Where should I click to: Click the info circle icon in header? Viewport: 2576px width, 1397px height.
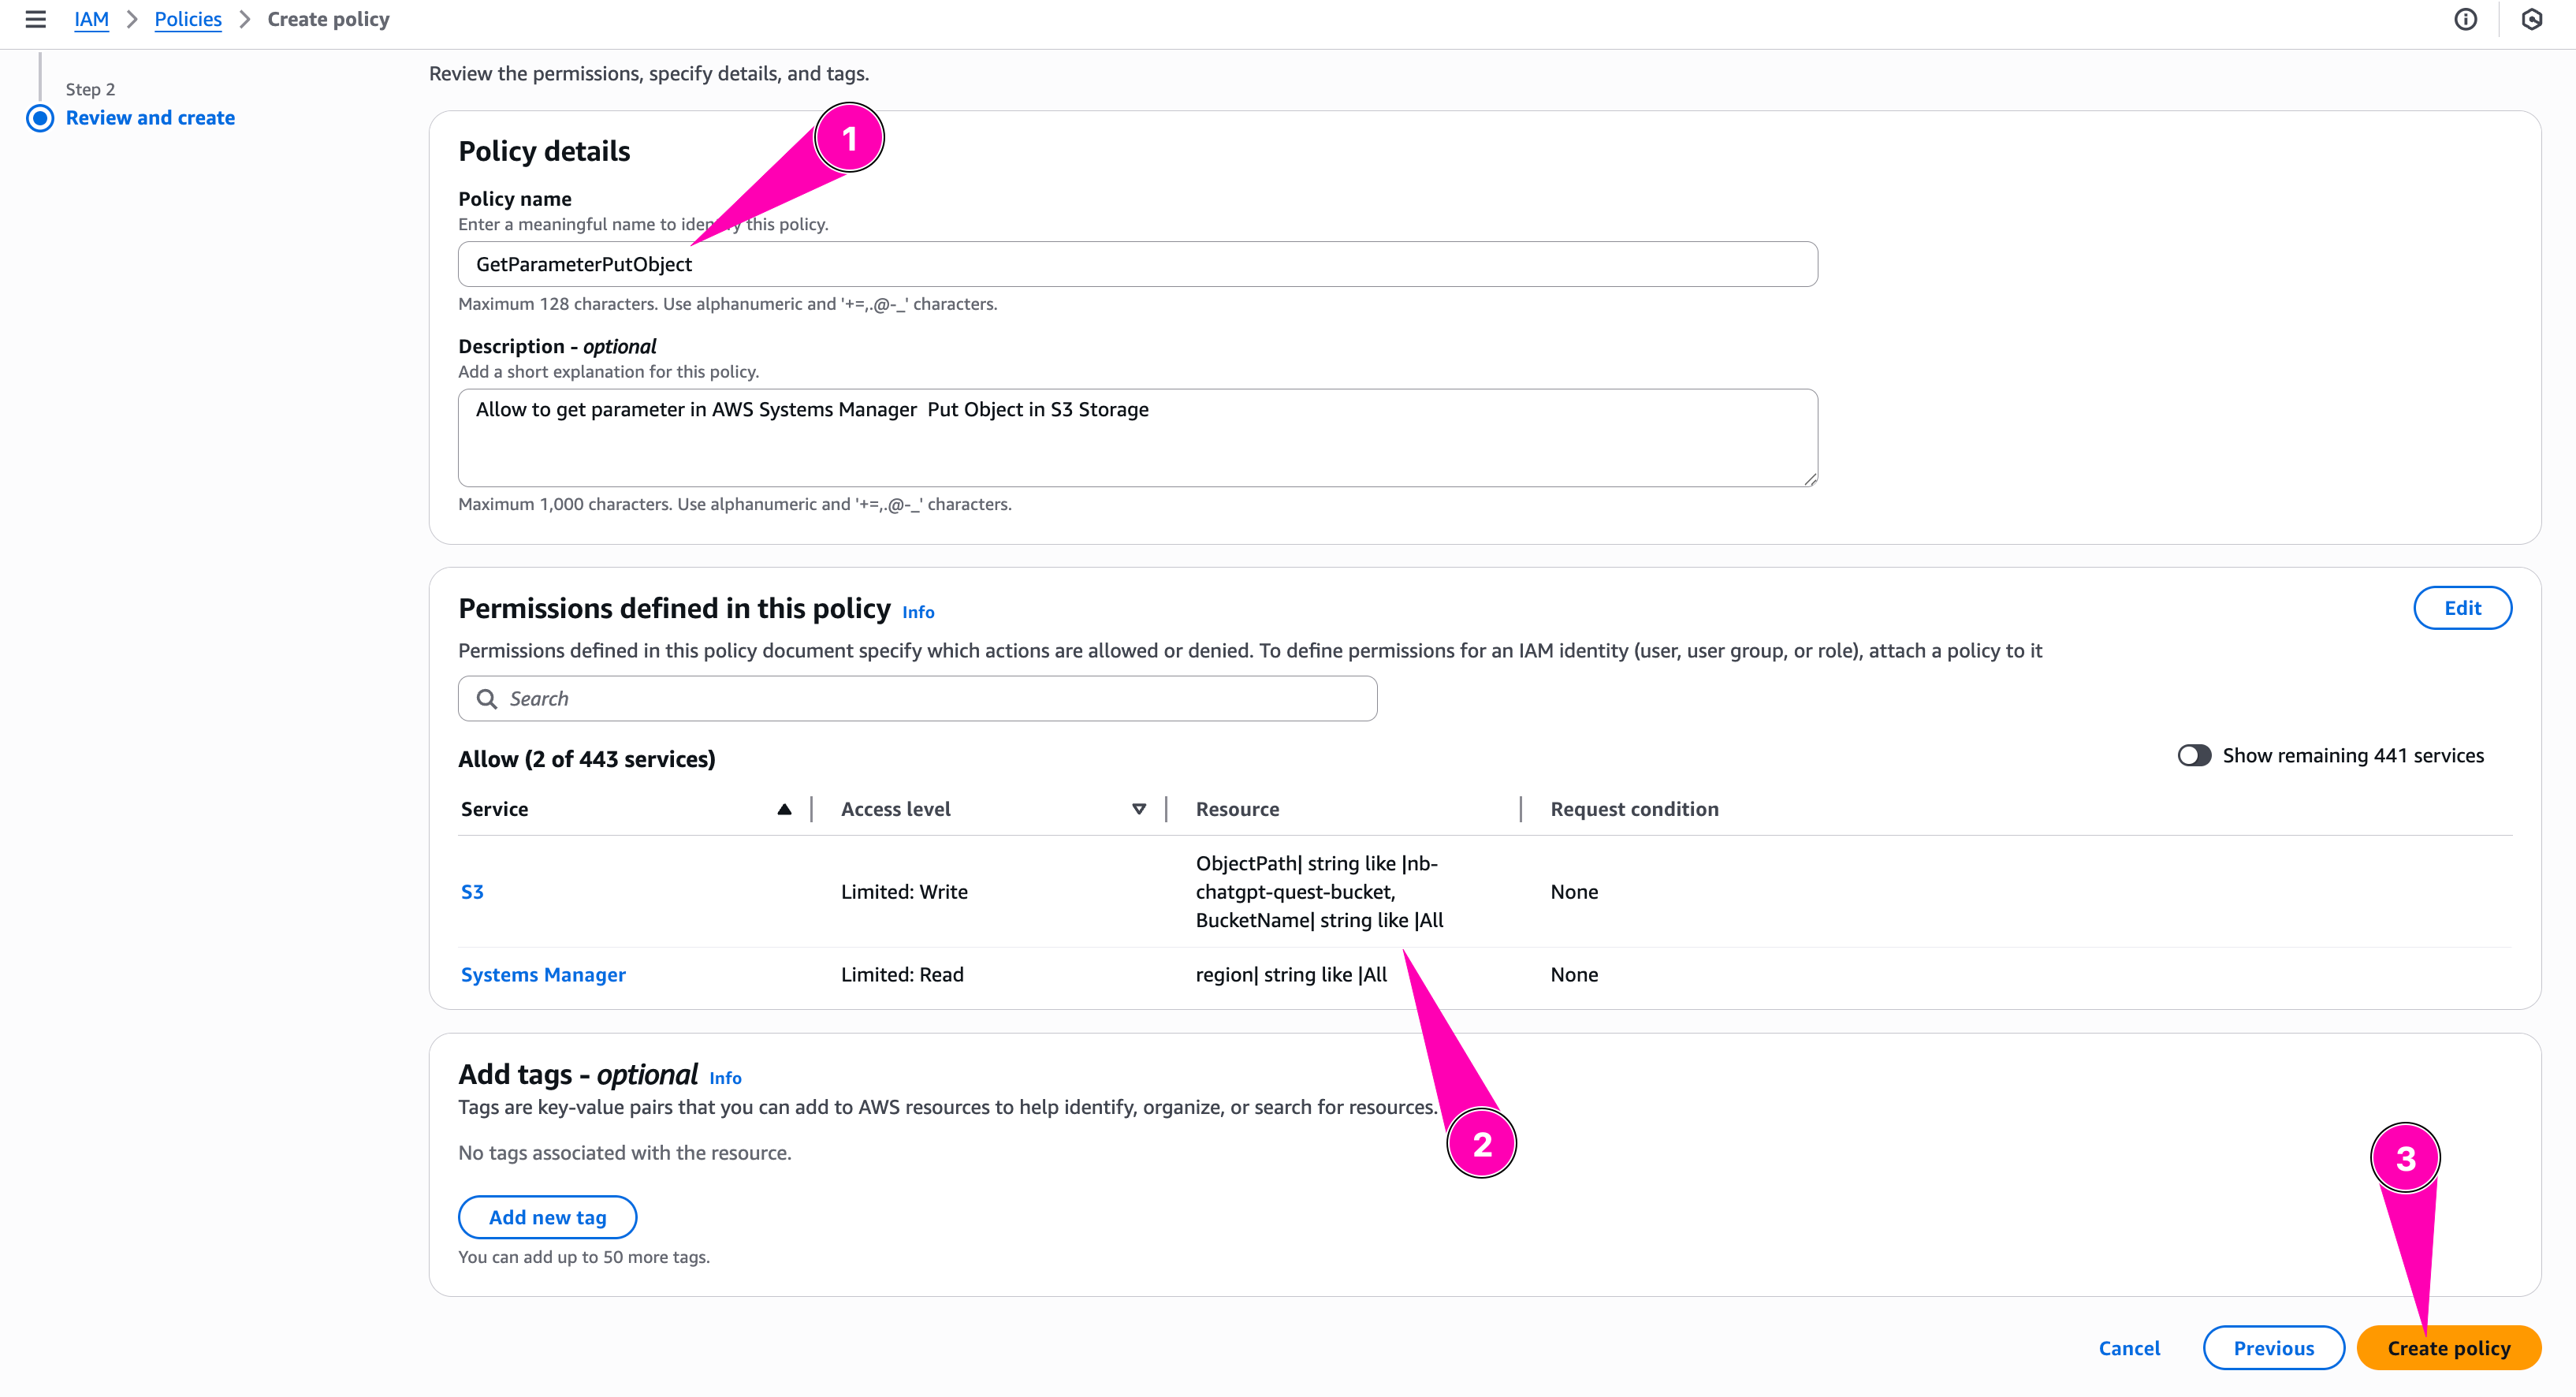(x=2465, y=19)
